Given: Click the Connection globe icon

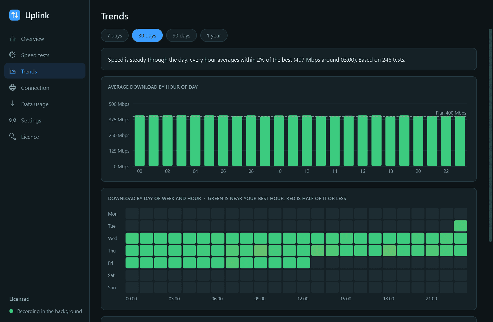Looking at the screenshot, I should 12,88.
